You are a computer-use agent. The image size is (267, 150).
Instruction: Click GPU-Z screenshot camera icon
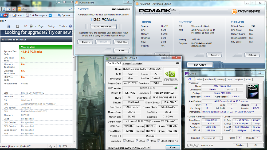click(177, 63)
